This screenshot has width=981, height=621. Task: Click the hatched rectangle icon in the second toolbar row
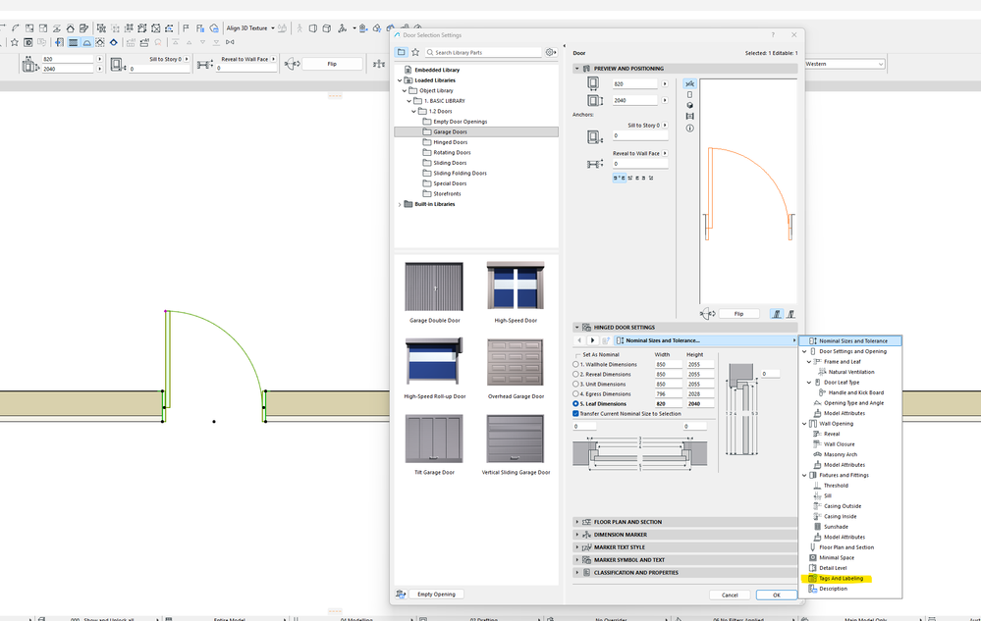coord(74,42)
